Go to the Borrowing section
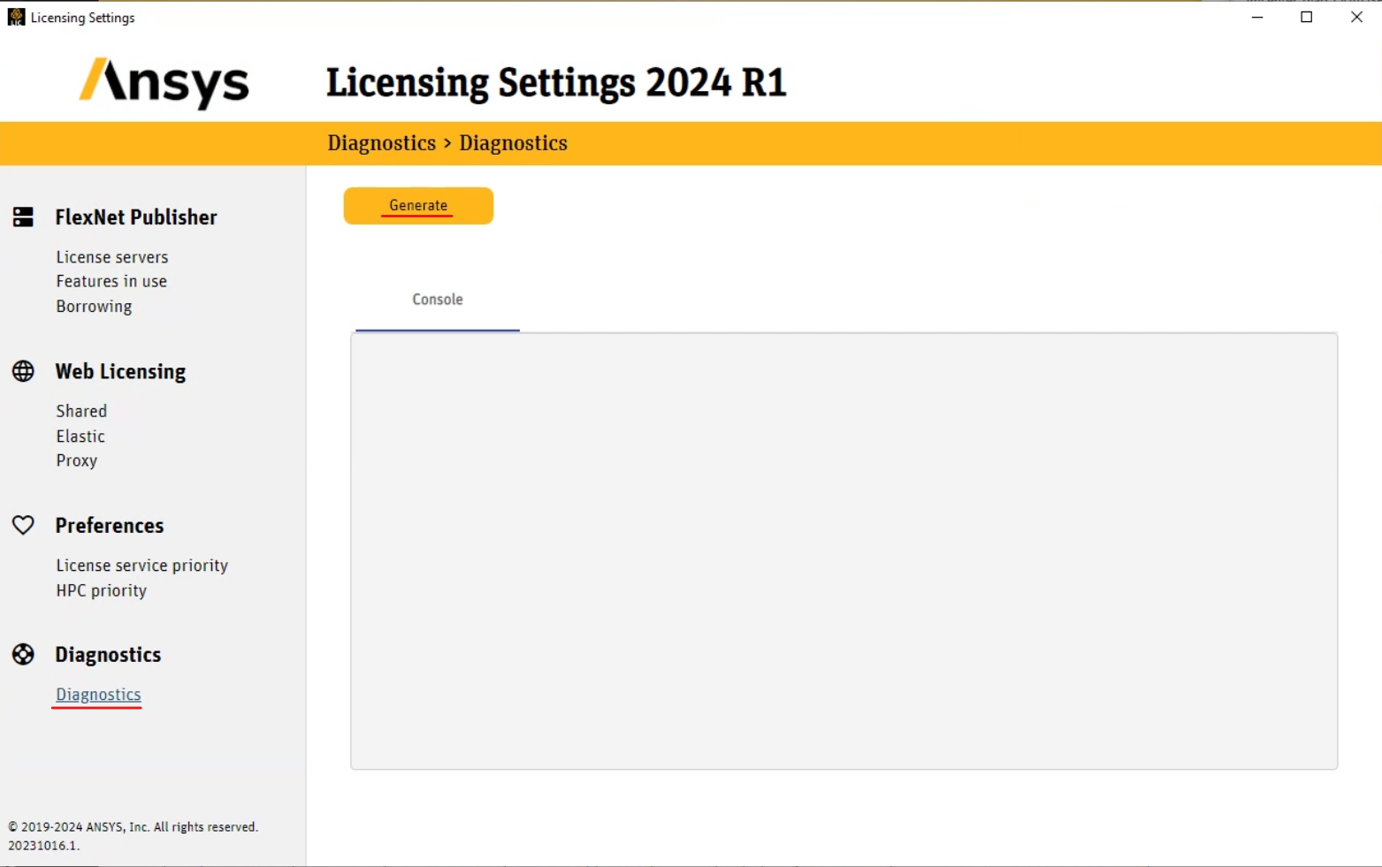 93,306
